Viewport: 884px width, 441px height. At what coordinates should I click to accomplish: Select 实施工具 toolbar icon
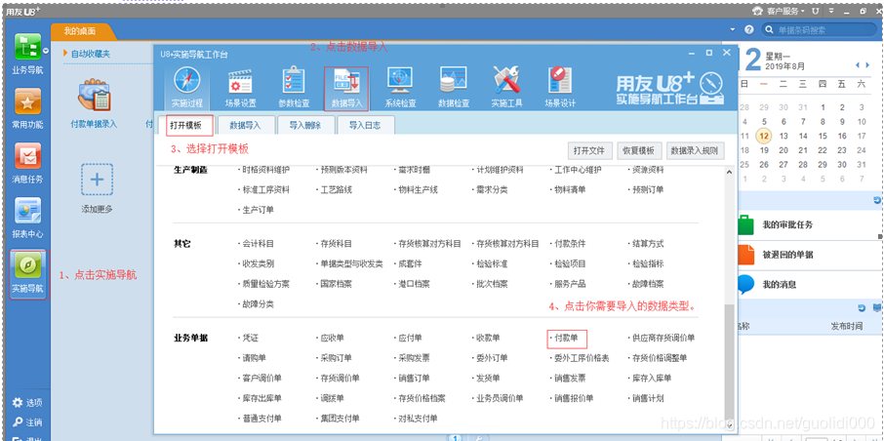click(506, 88)
